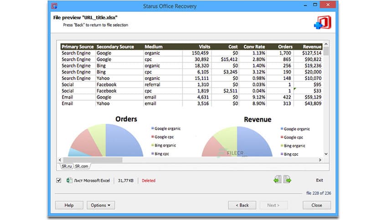This screenshot has height=220, width=381.
Task: Click the Visits column header
Action: [x=205, y=47]
